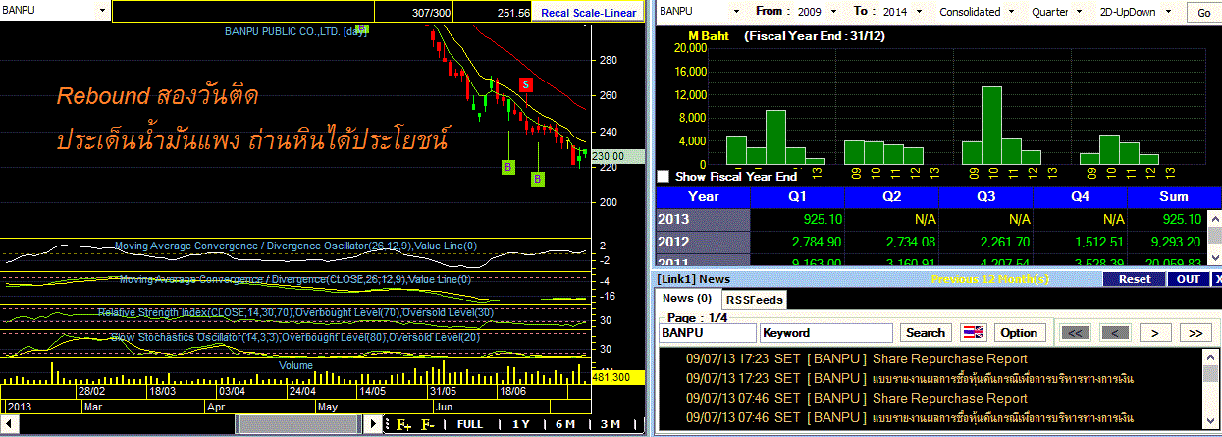Open the BANPU symbol dropdown on chart

pos(103,11)
